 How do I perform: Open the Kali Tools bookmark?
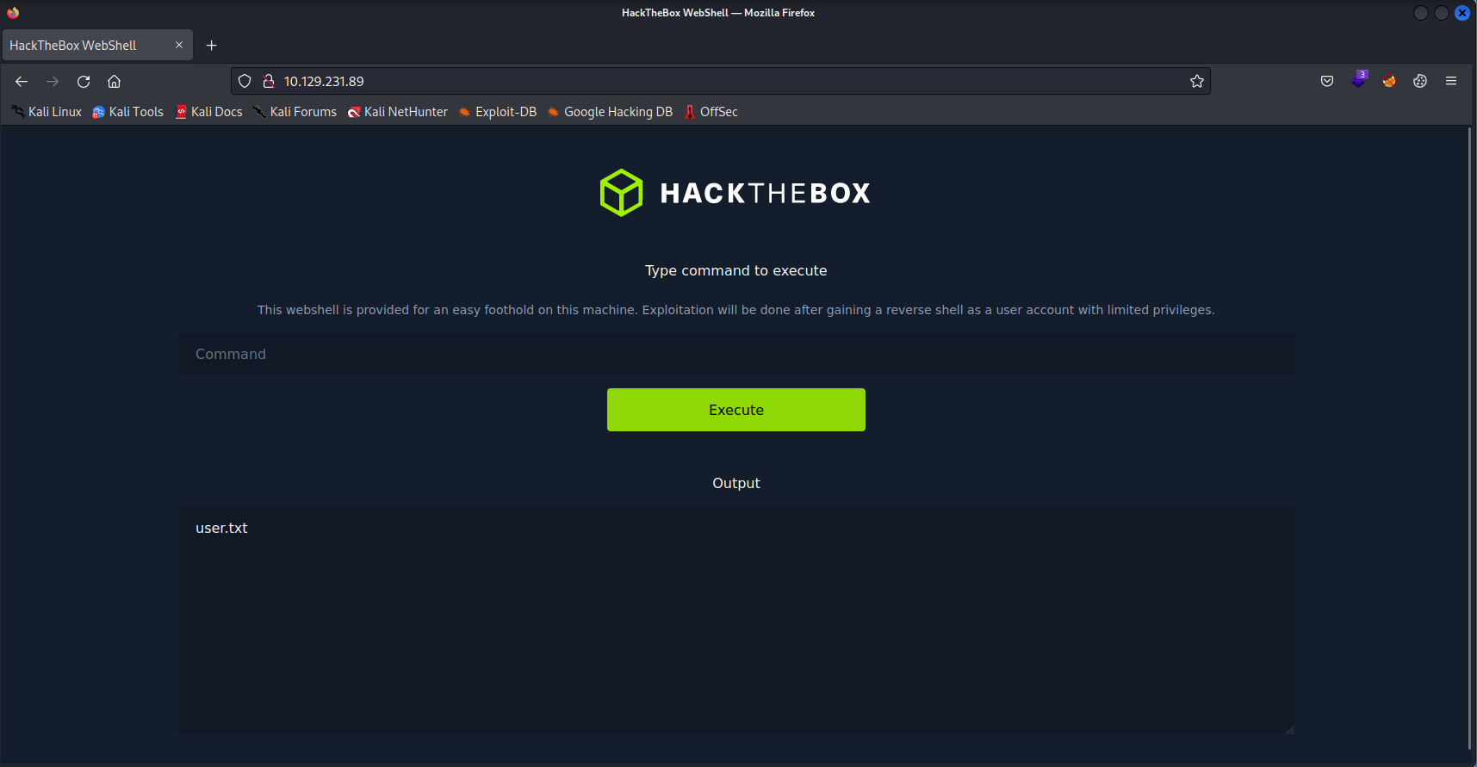[x=127, y=112]
